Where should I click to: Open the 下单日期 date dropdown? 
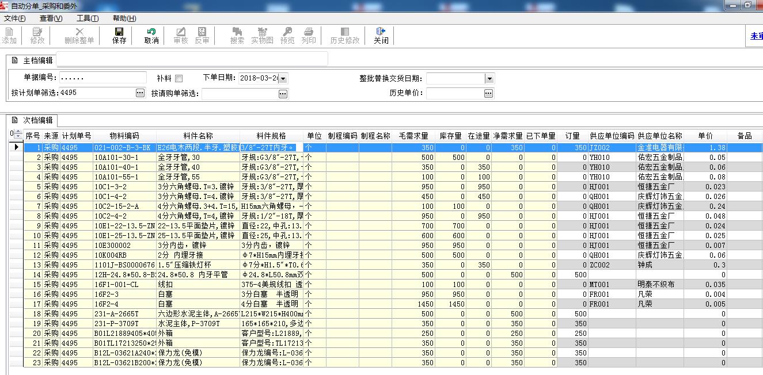tap(283, 78)
